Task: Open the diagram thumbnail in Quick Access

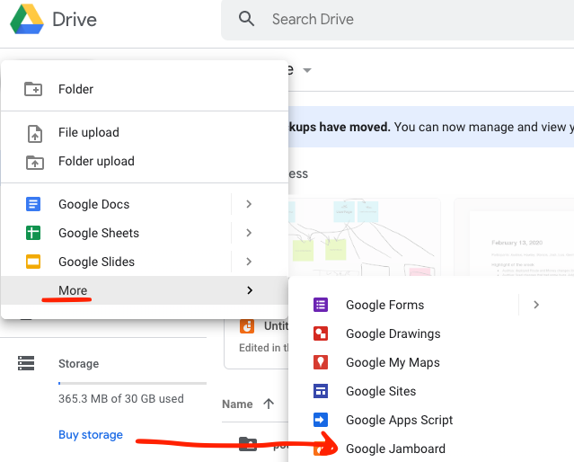Action: coord(364,237)
